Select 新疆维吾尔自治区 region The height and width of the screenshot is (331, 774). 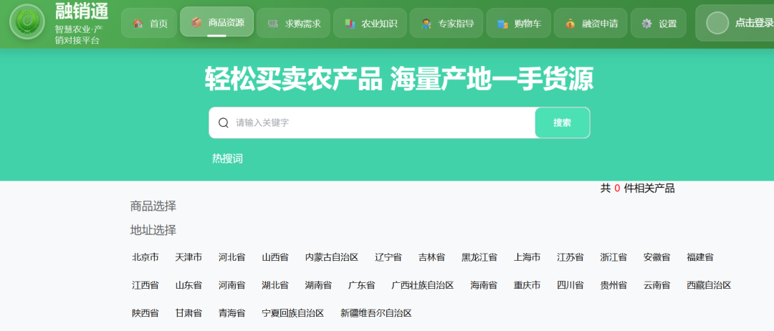376,313
